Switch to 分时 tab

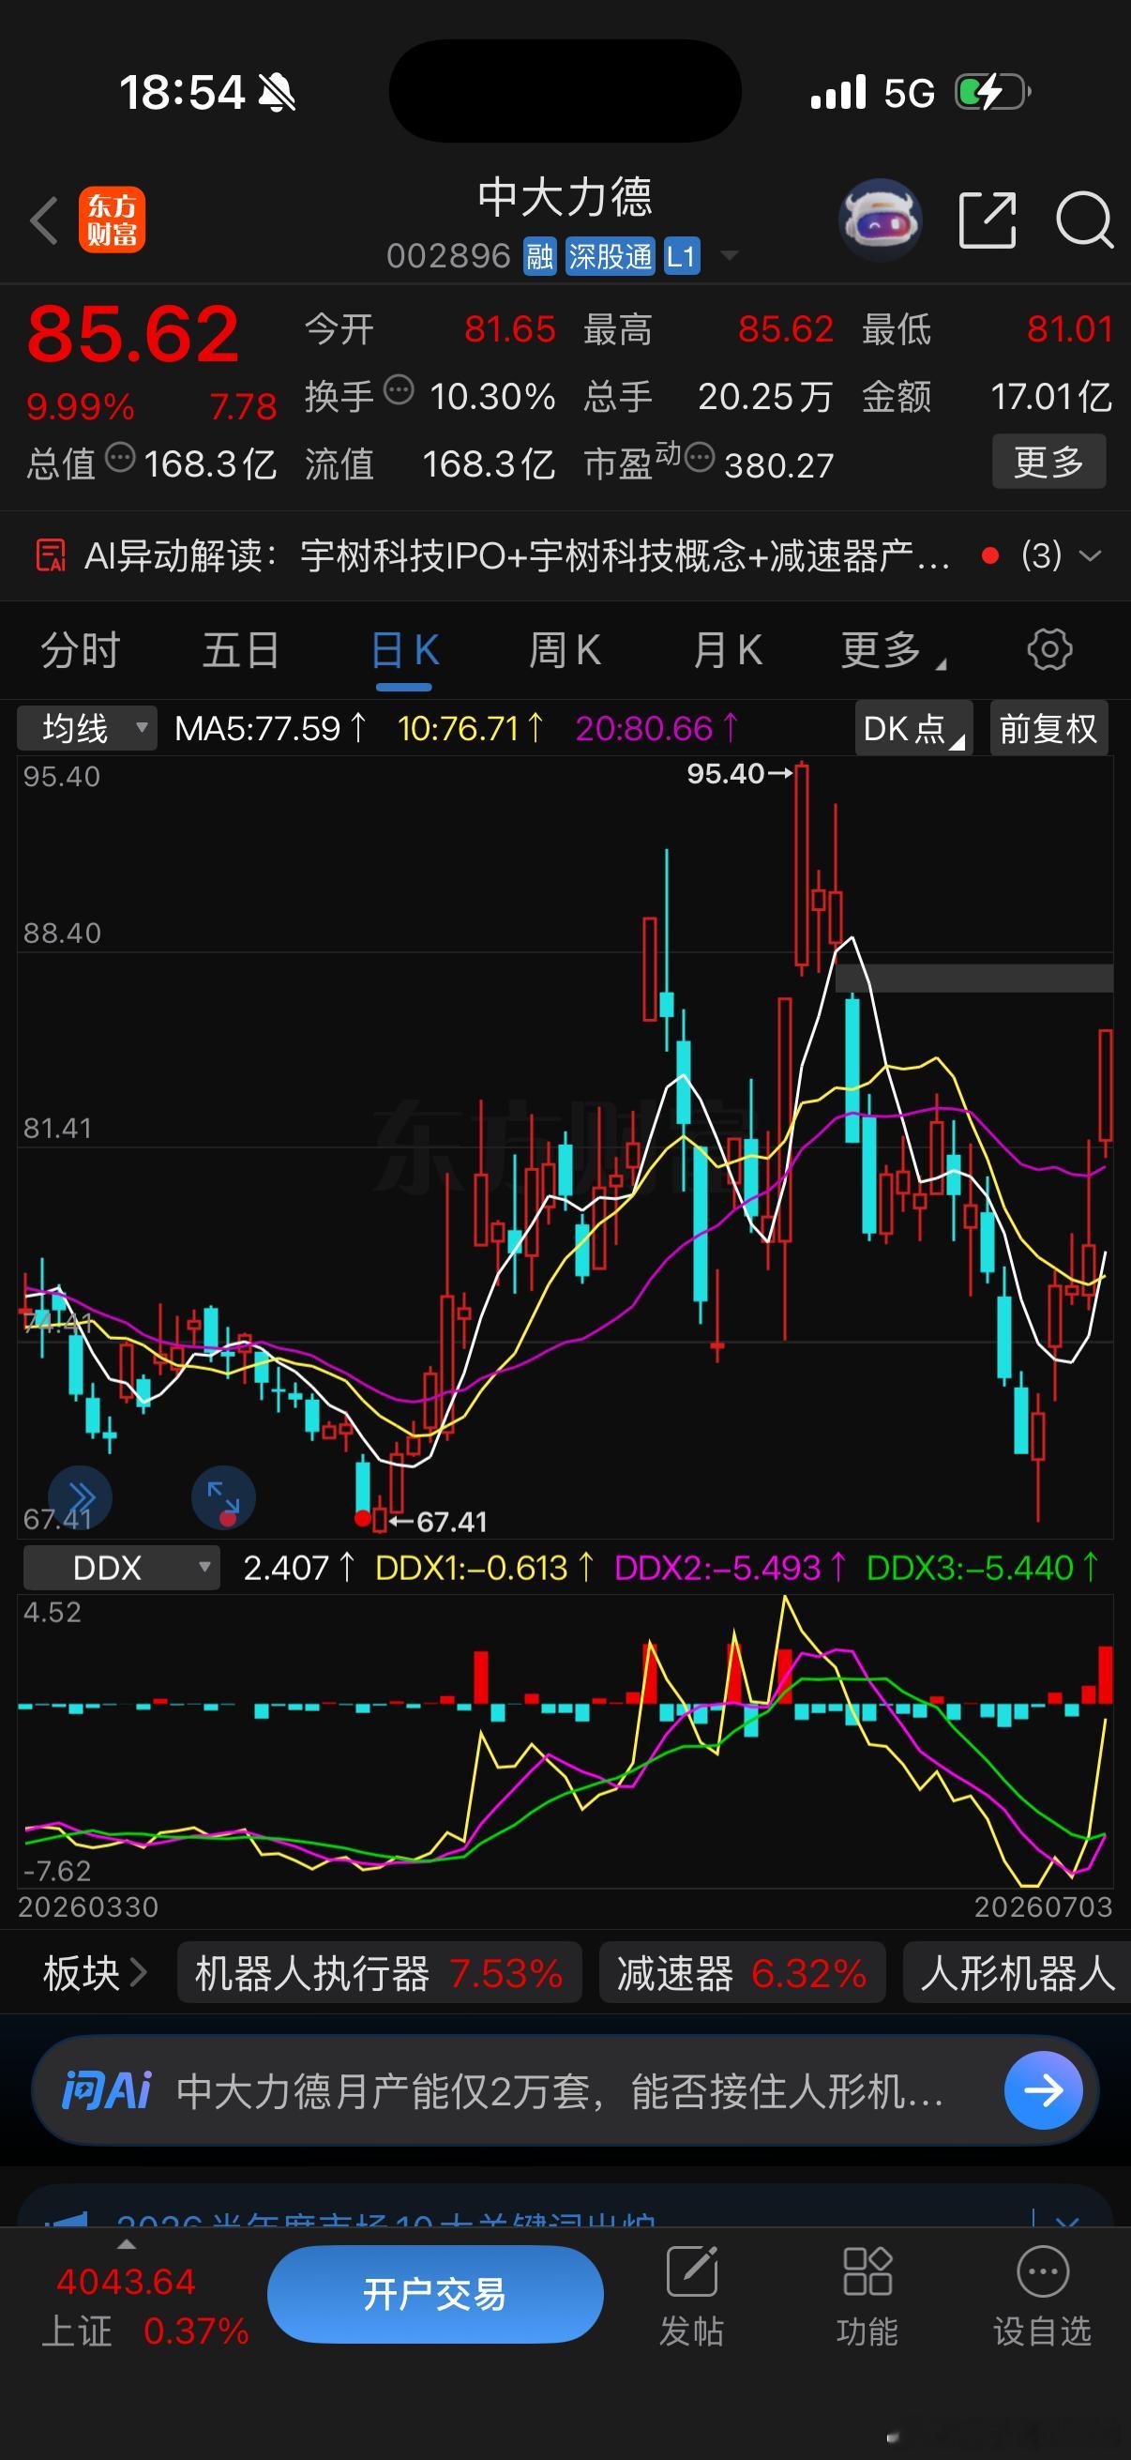(80, 650)
